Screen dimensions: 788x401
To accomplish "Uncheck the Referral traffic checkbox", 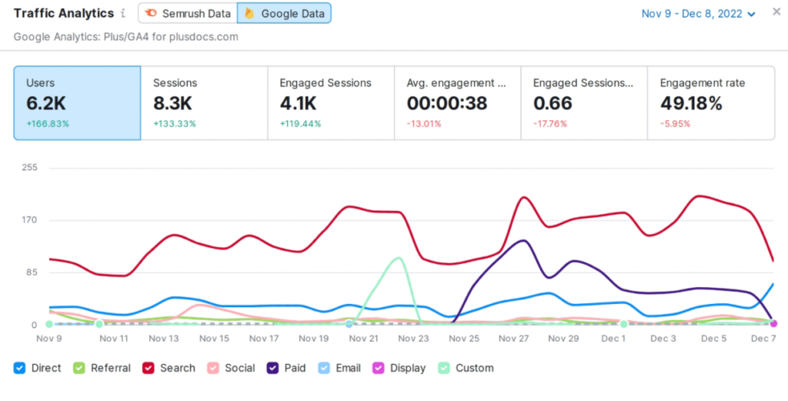I will click(x=79, y=369).
